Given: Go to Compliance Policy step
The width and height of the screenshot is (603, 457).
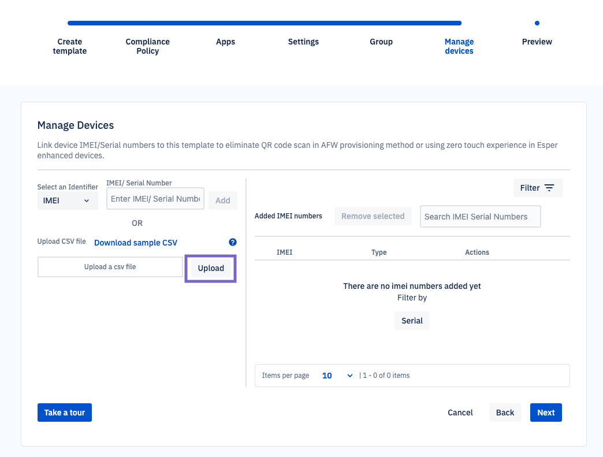Looking at the screenshot, I should click(148, 46).
